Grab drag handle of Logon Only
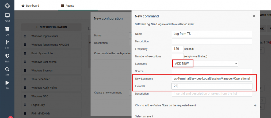This screenshot has width=271, height=118. point(25,105)
